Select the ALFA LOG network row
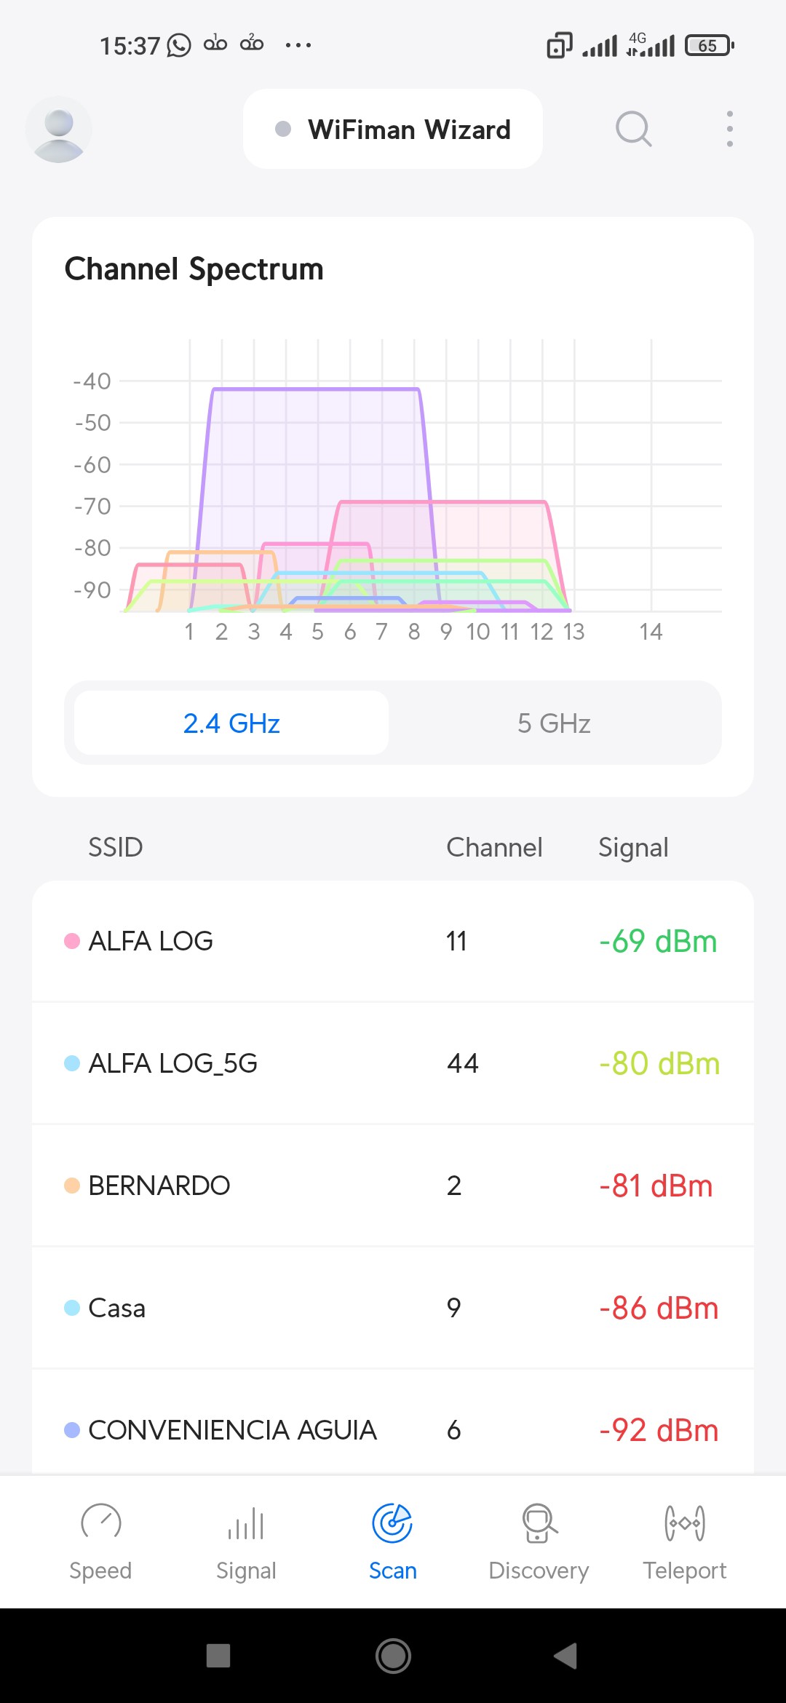 393,941
